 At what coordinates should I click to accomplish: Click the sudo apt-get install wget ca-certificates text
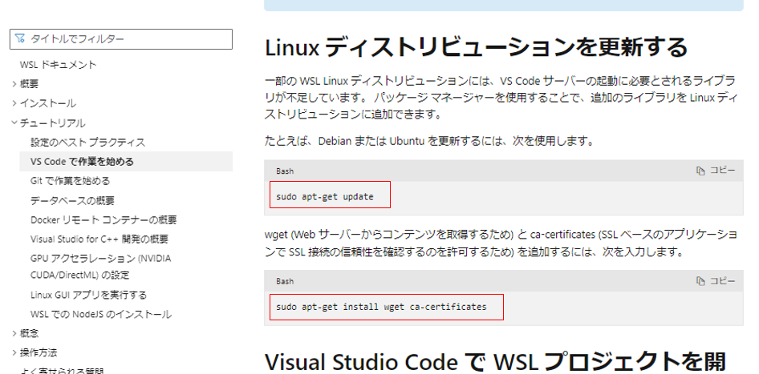click(x=381, y=307)
